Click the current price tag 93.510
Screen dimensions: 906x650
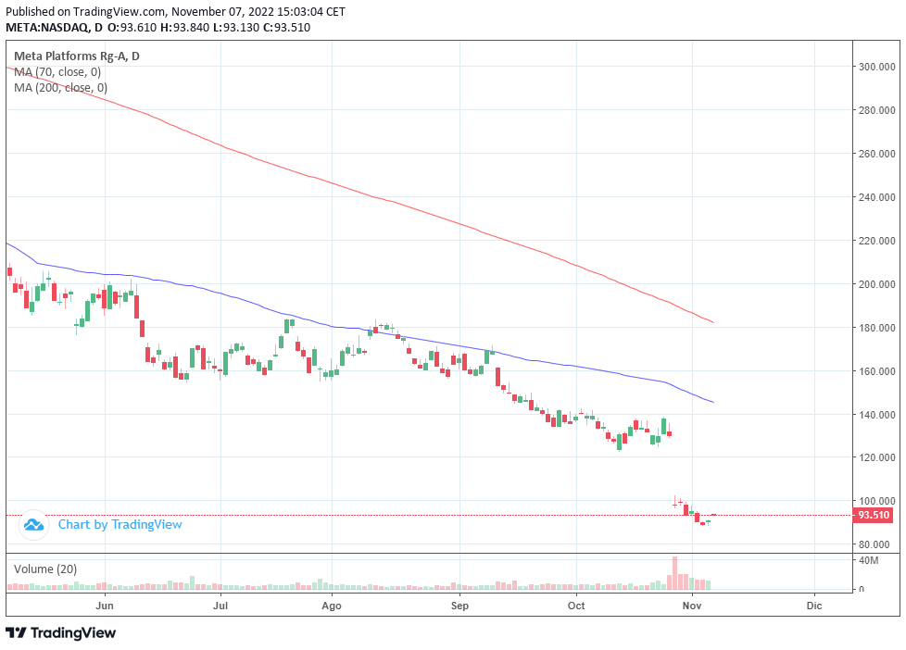[873, 515]
